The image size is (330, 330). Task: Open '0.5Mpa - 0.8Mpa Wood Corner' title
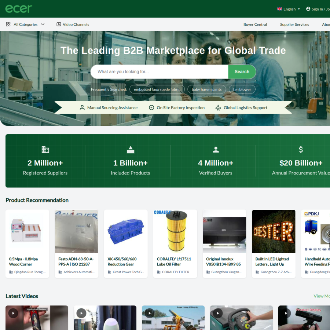23,261
